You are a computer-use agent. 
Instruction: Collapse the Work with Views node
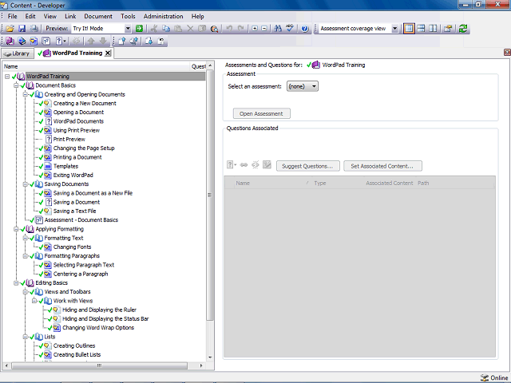click(34, 301)
